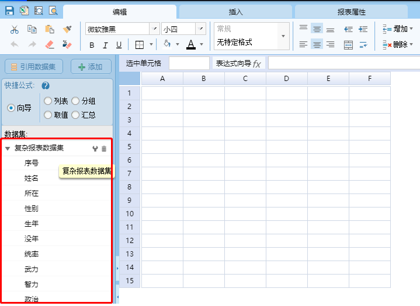
Task: Apply the font color A icon
Action: 190,44
